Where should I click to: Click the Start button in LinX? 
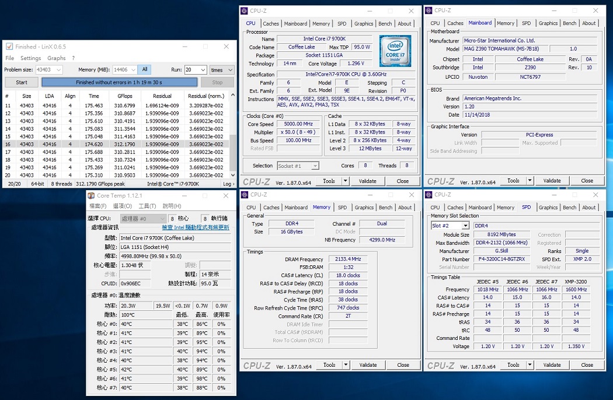tap(22, 82)
